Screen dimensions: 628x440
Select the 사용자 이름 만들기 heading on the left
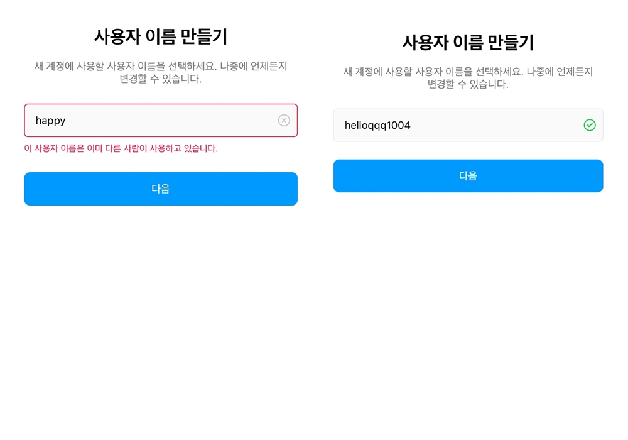(x=161, y=36)
